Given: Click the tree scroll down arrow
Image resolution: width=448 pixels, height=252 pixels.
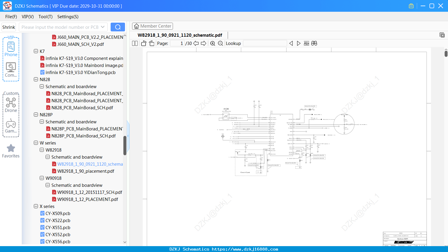Looking at the screenshot, I should tap(125, 242).
